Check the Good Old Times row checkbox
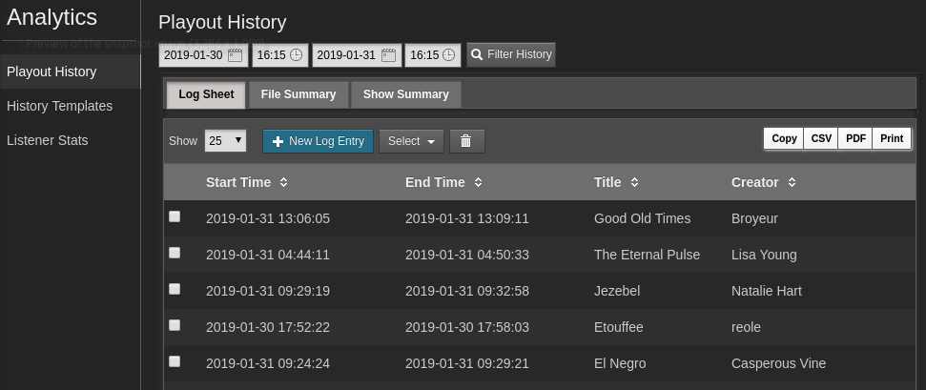The image size is (926, 390). (x=175, y=216)
